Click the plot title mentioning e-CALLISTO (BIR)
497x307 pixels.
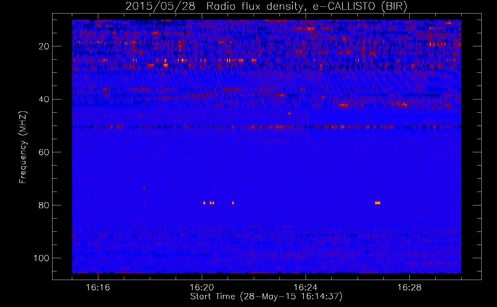pos(266,6)
